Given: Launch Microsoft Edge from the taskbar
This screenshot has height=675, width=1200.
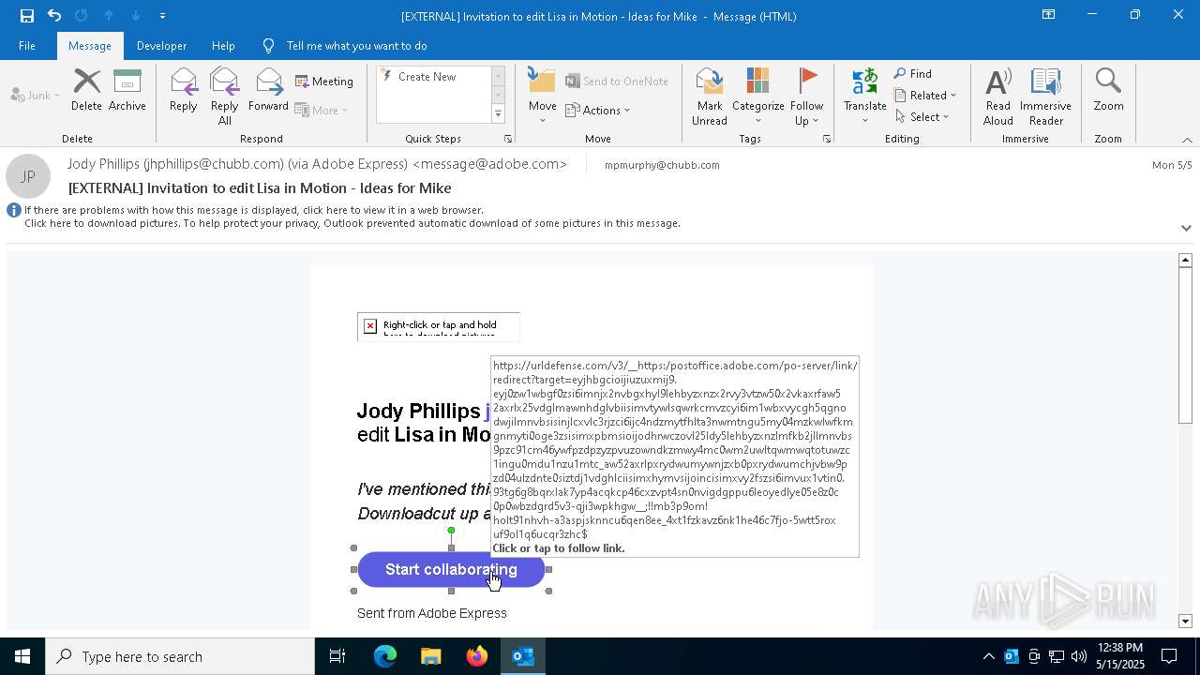Looking at the screenshot, I should 385,656.
